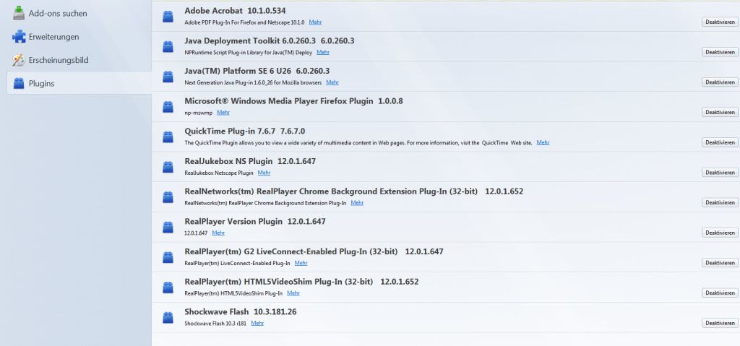Click the QuickTime Plug-in lego icon

pos(168,137)
